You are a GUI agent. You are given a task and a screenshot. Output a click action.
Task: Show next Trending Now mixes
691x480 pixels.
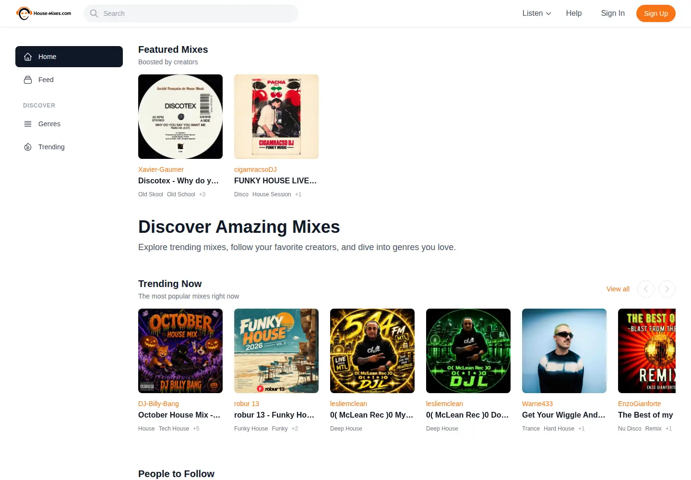click(x=667, y=289)
